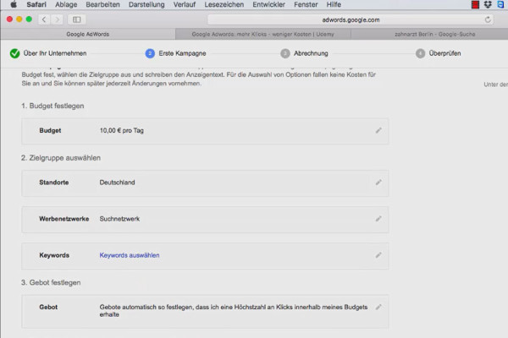508x338 pixels.
Task: Open the Ablage menu
Action: tap(66, 4)
